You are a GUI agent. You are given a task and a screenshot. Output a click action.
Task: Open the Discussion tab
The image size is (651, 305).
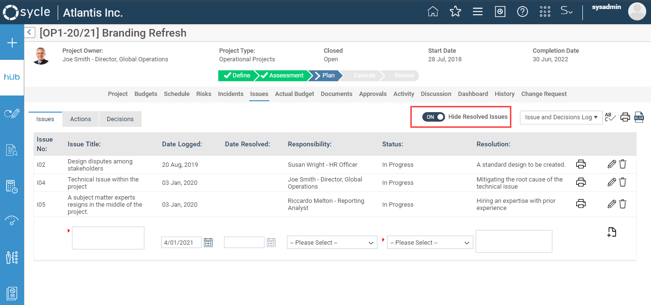pos(436,94)
